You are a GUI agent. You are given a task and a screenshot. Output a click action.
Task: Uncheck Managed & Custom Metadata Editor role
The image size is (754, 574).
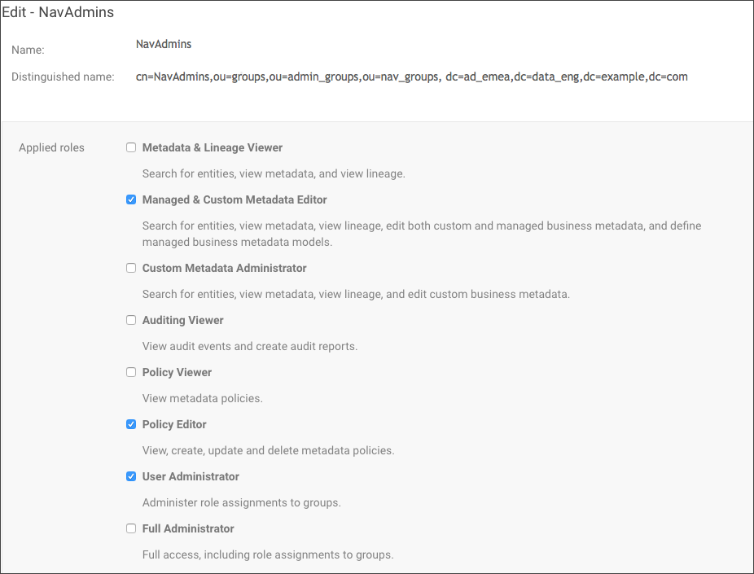(131, 199)
